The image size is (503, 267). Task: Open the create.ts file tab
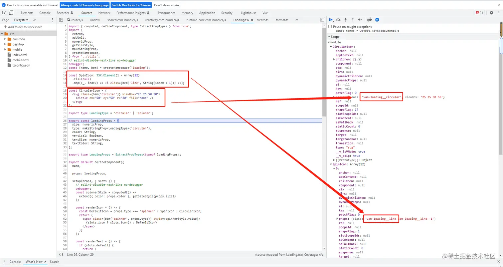point(262,20)
